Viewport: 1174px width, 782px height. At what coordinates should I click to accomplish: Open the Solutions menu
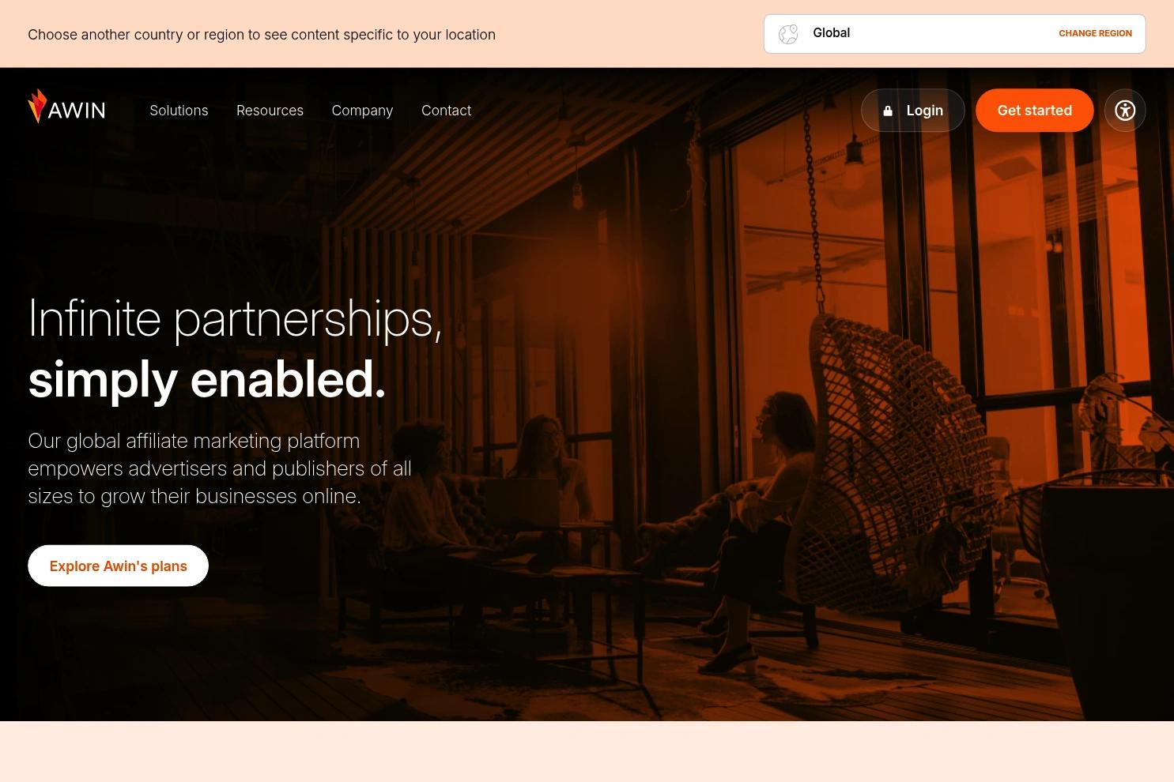pos(179,111)
